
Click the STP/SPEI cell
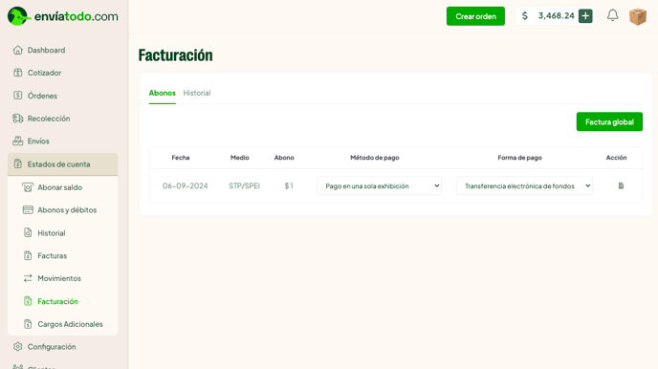(x=244, y=185)
